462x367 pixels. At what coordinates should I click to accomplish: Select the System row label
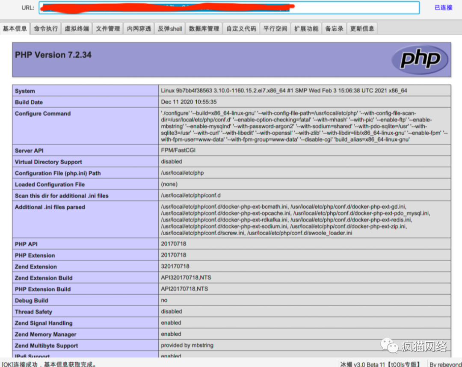[x=25, y=91]
